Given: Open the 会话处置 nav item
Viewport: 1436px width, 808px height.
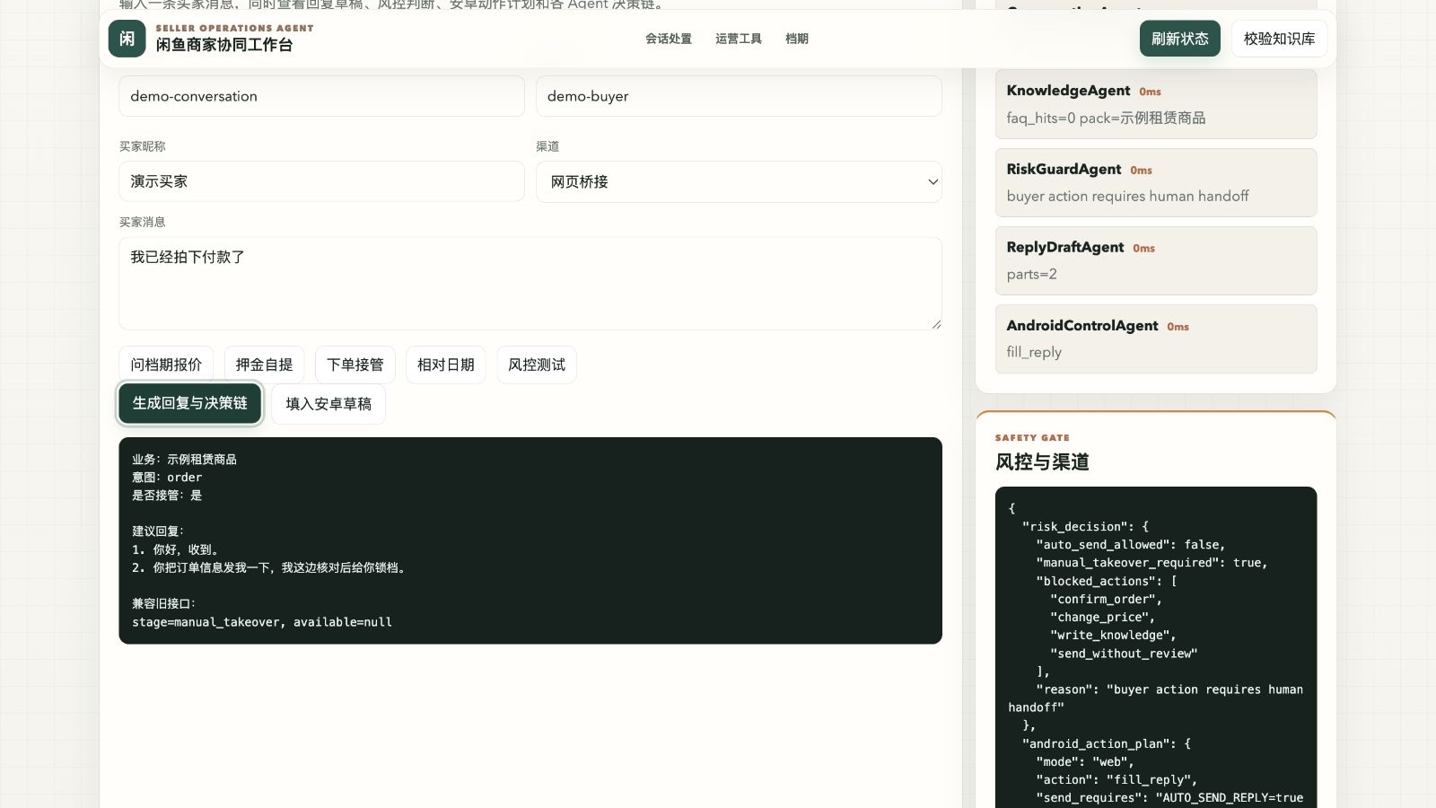Looking at the screenshot, I should coord(669,39).
